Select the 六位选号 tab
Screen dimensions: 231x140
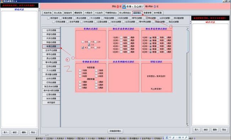(99, 13)
